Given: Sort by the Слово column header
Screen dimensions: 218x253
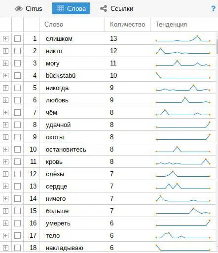Looking at the screenshot, I should (72, 24).
